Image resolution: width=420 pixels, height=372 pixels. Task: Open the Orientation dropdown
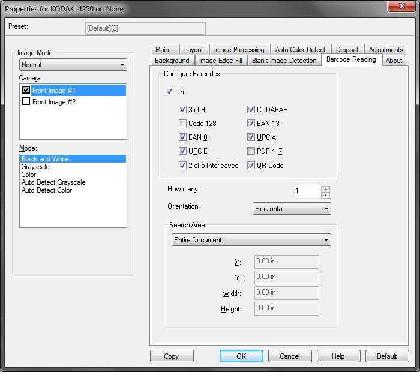coord(292,209)
